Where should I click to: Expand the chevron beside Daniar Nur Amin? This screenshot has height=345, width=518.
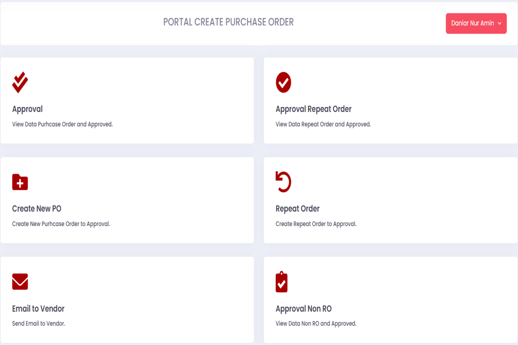pyautogui.click(x=499, y=24)
